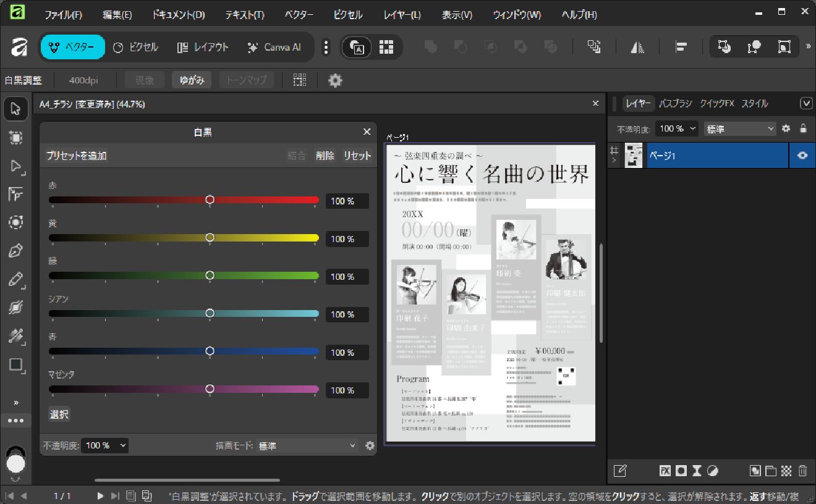
Task: Click the リセット button in 白黒 dialog
Action: tap(357, 156)
